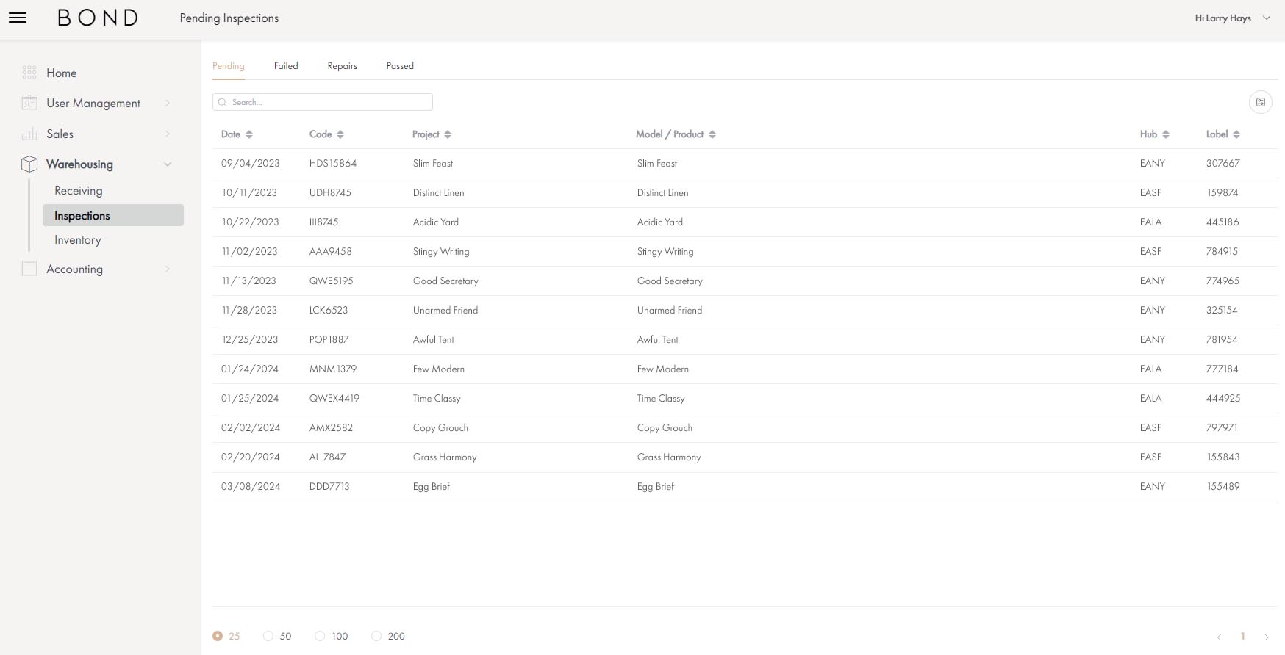Click the User Management icon

(29, 103)
